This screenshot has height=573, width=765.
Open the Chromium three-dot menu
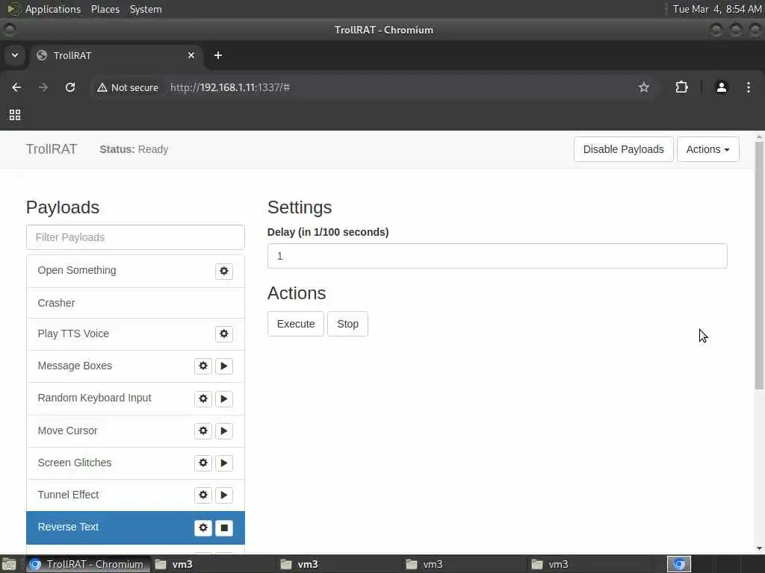[749, 87]
